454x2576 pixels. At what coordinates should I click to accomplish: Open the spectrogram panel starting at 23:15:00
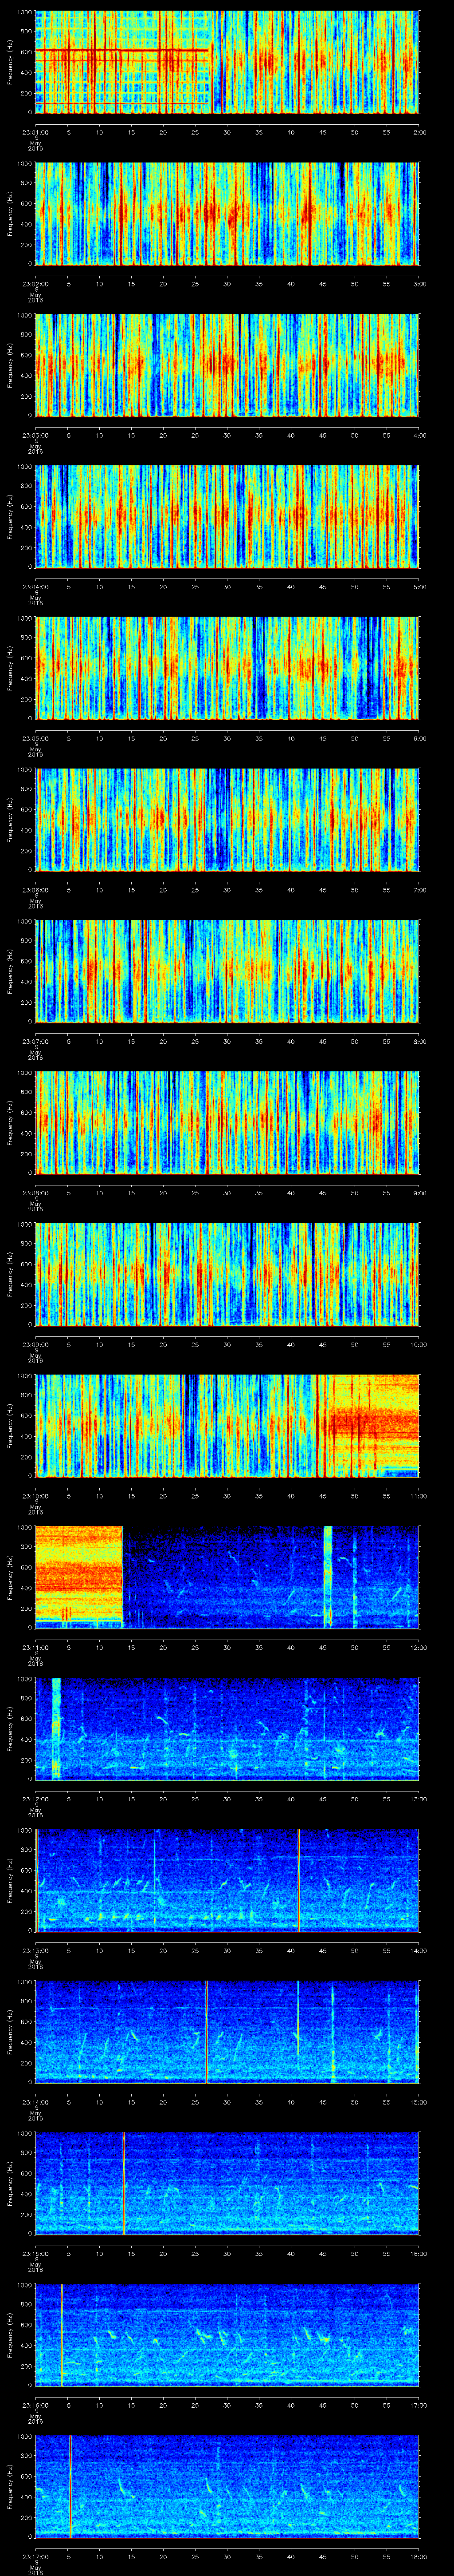[227, 2183]
